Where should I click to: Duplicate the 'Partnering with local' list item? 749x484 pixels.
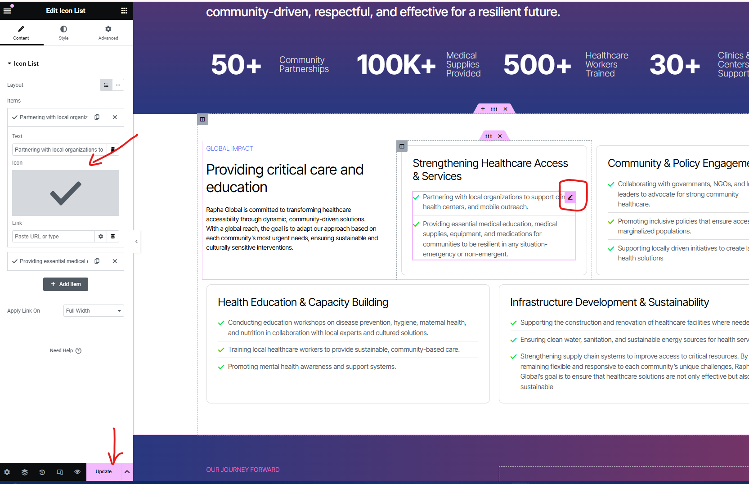tap(97, 117)
